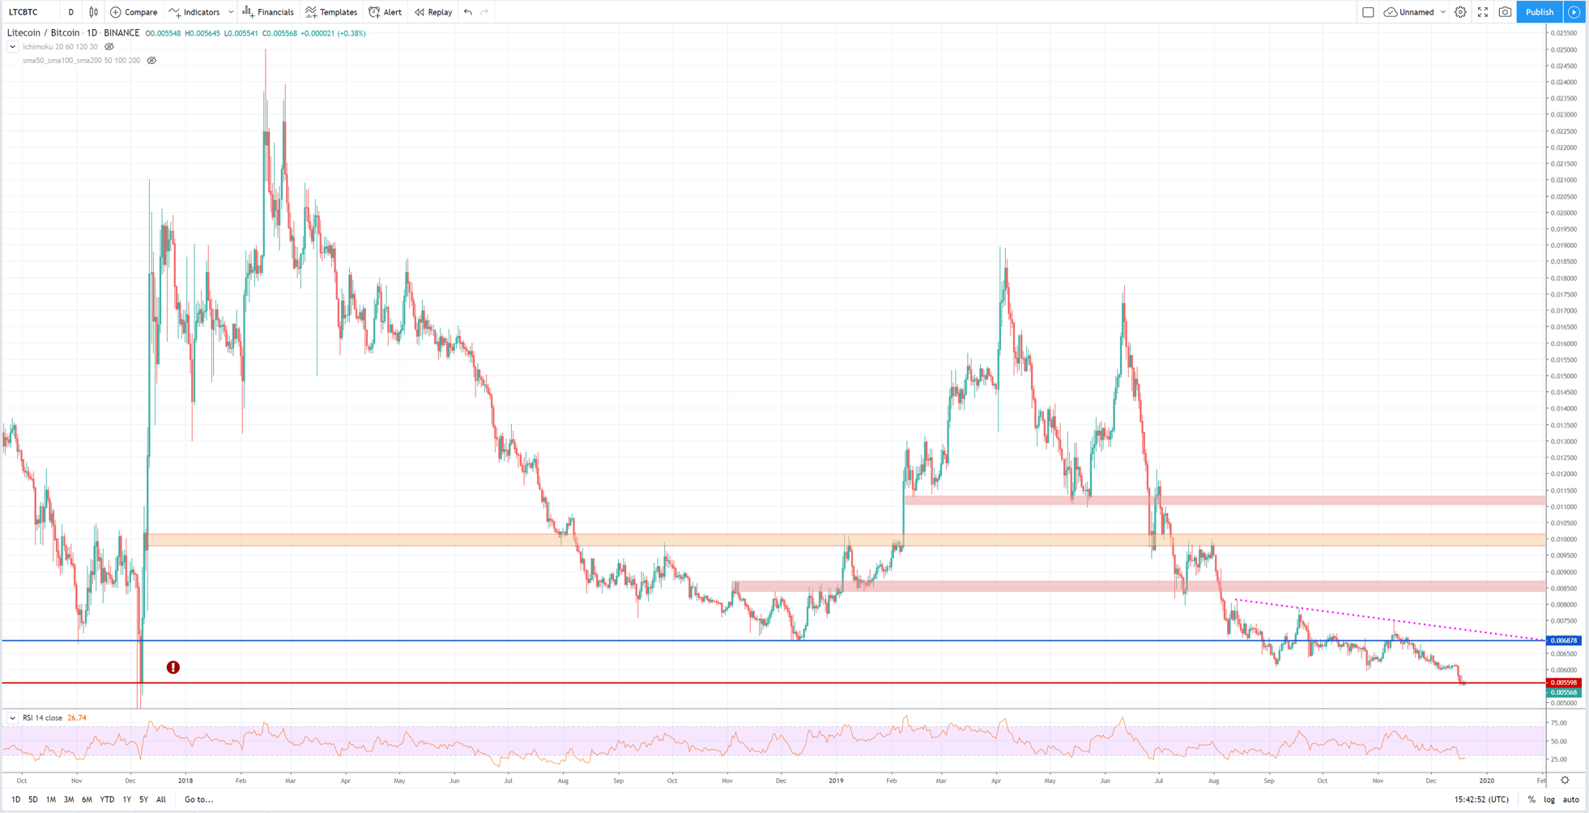
Task: Open the Compare symbol dialog
Action: coord(134,12)
